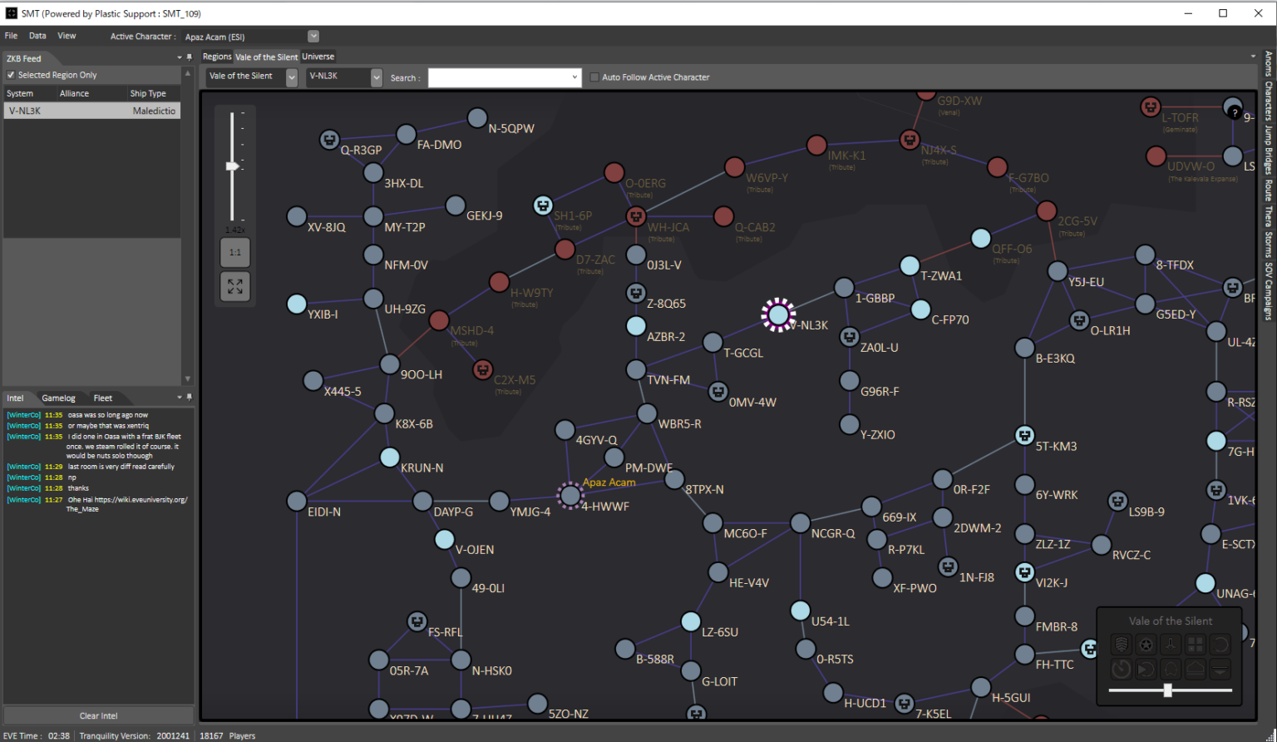Select the highlighted V-NL3K system node
This screenshot has width=1277, height=742.
click(778, 314)
